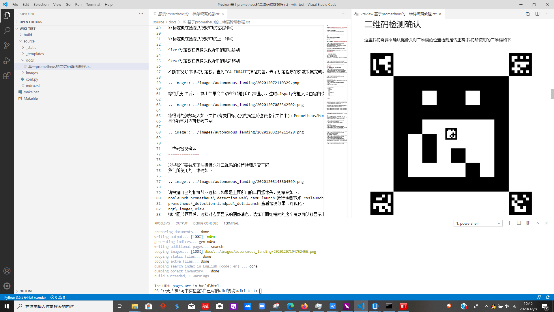Screen dimensions: 554x312
Task: Click the preview pane vertical scrollbar
Action: click(x=552, y=94)
